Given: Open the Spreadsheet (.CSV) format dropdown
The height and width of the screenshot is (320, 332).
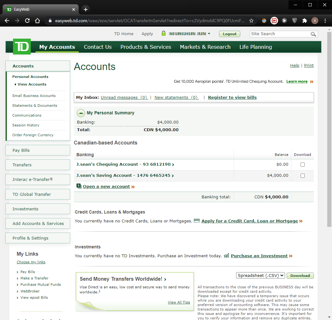Looking at the screenshot, I should coord(261,276).
